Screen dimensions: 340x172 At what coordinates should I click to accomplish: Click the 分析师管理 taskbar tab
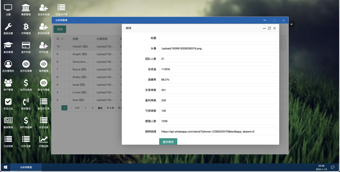(x=26, y=167)
